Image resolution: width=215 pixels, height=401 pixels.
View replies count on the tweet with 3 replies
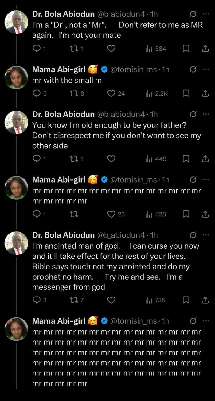pyautogui.click(x=36, y=300)
